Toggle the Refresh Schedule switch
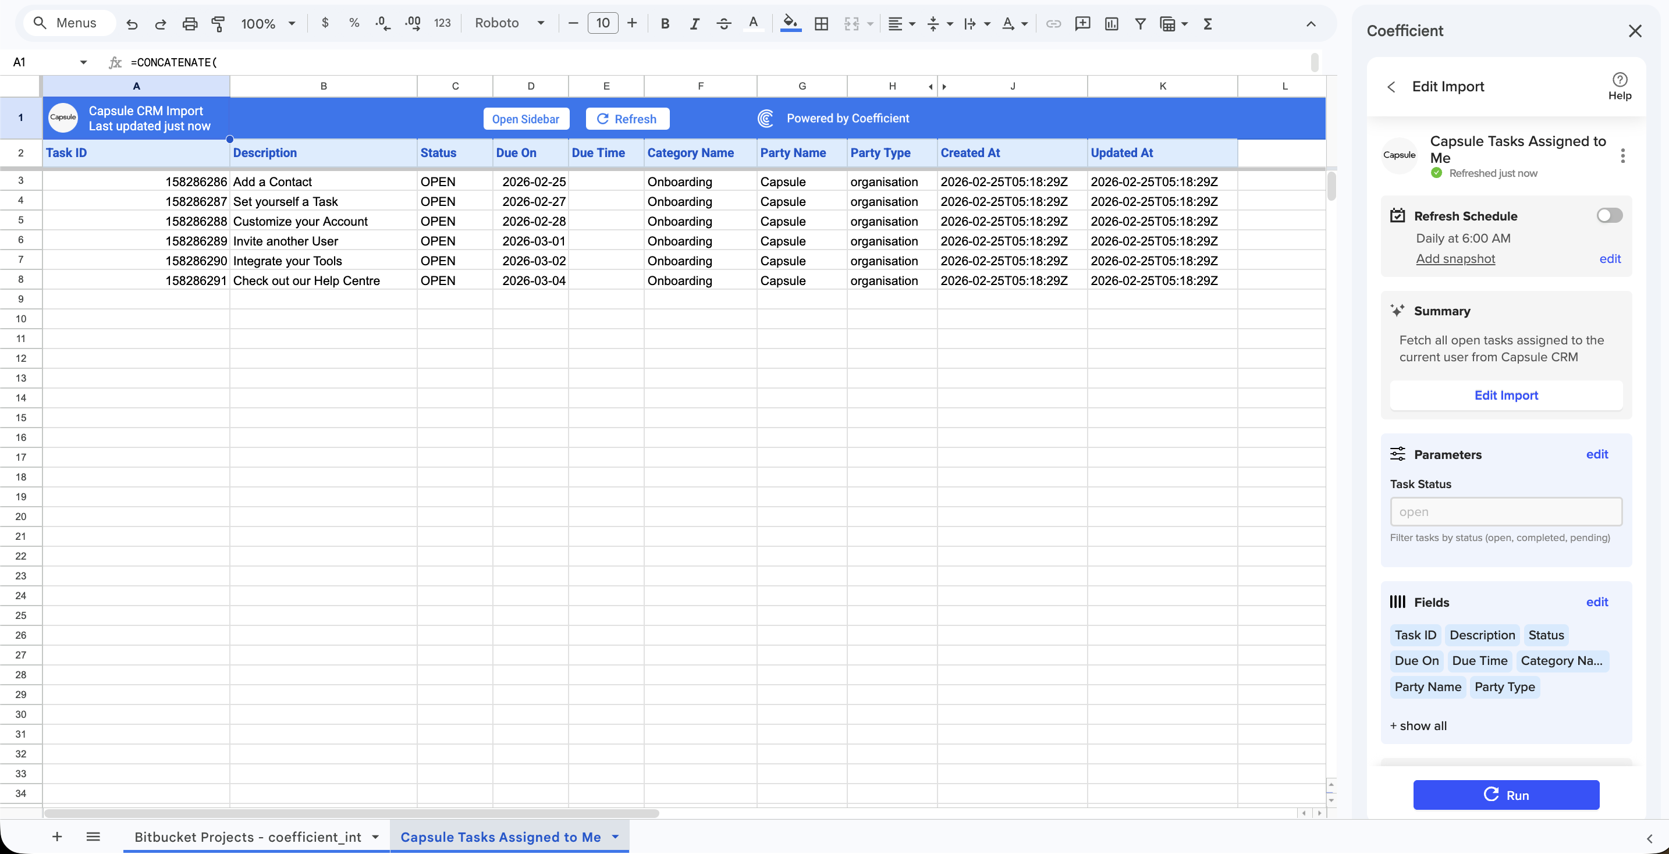 click(x=1610, y=216)
